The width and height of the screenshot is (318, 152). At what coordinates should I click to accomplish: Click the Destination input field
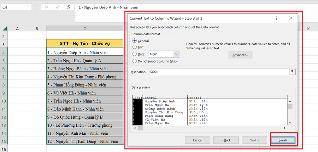pyautogui.click(x=219, y=72)
